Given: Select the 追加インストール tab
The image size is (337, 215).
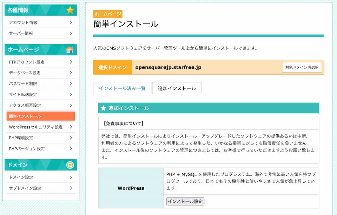Looking at the screenshot, I should tap(177, 88).
